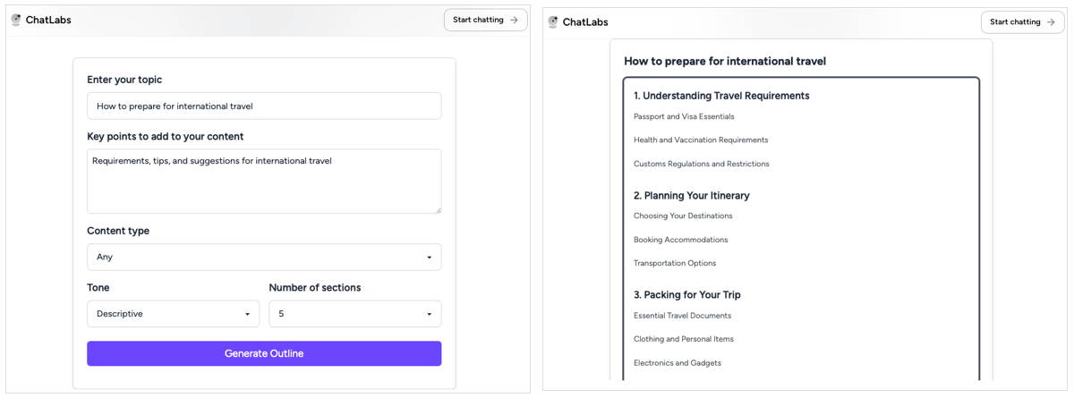This screenshot has height=398, width=1074.
Task: Click the Key points text area
Action: pyautogui.click(x=264, y=182)
